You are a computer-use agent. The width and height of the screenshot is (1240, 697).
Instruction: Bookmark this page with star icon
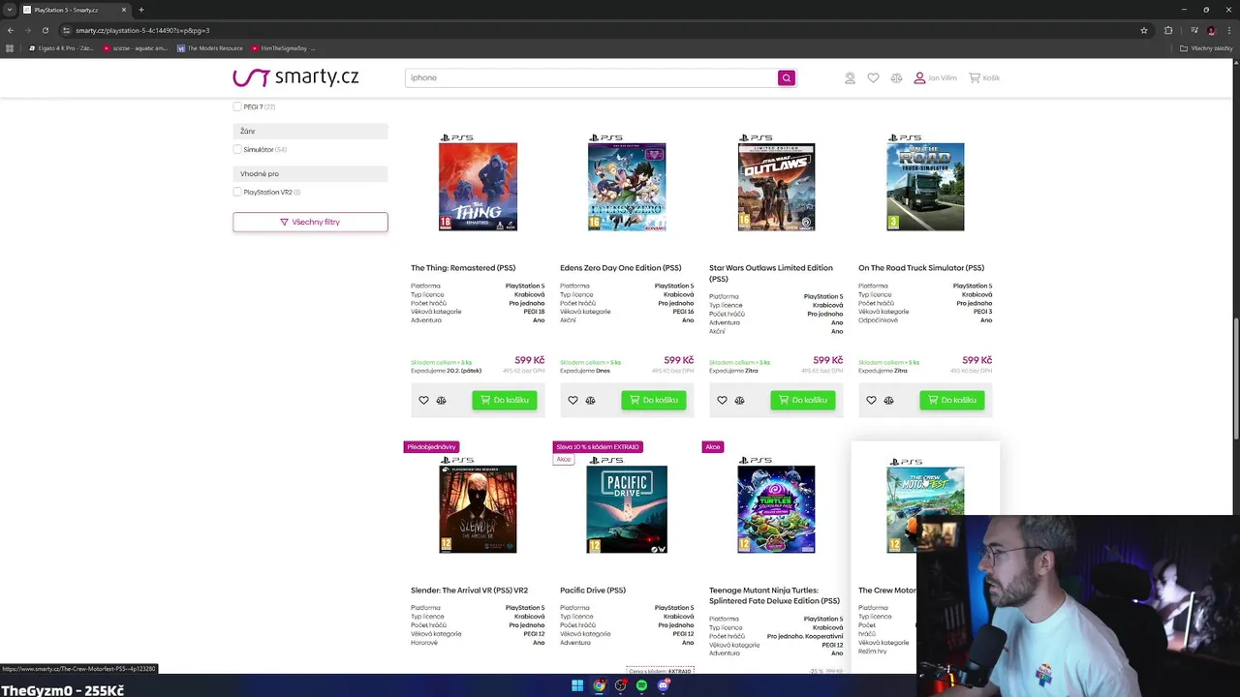coord(1144,30)
